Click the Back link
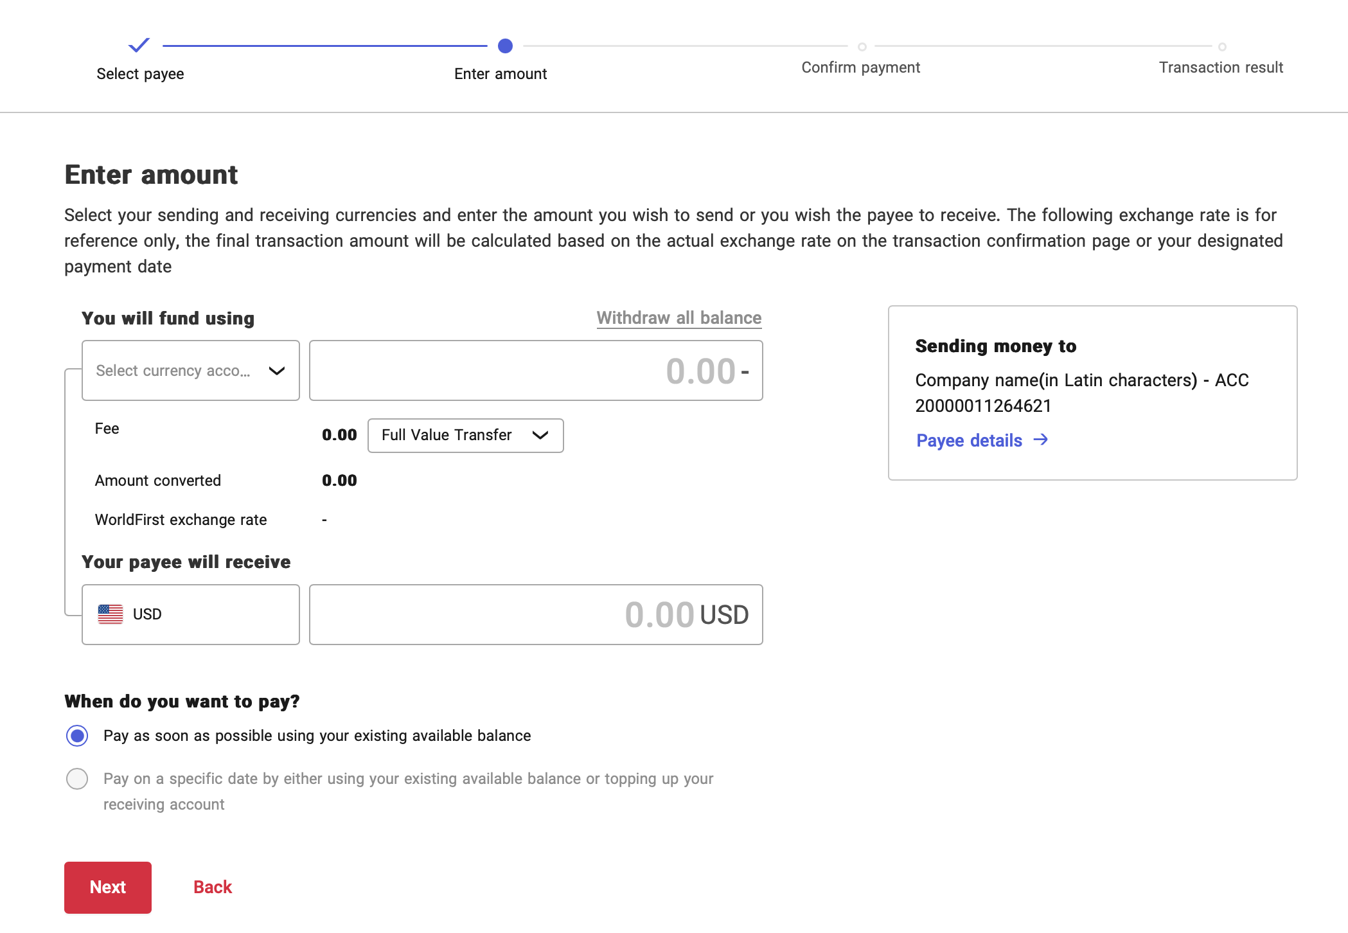1348x933 pixels. (212, 887)
